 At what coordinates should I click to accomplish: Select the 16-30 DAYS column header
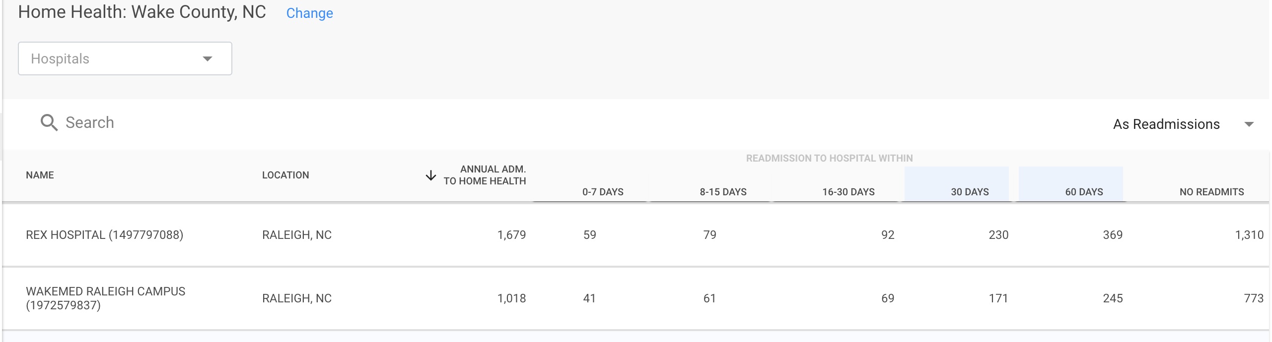(x=848, y=192)
